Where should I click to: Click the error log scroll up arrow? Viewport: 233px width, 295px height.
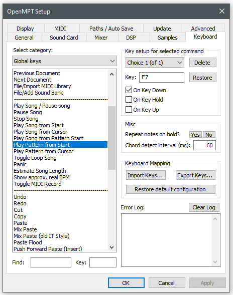215,219
